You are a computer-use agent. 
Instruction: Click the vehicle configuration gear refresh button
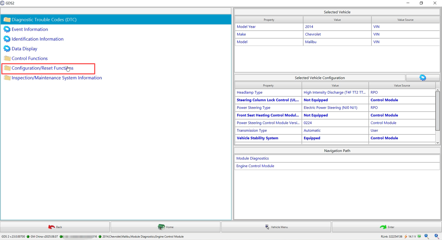pyautogui.click(x=423, y=78)
